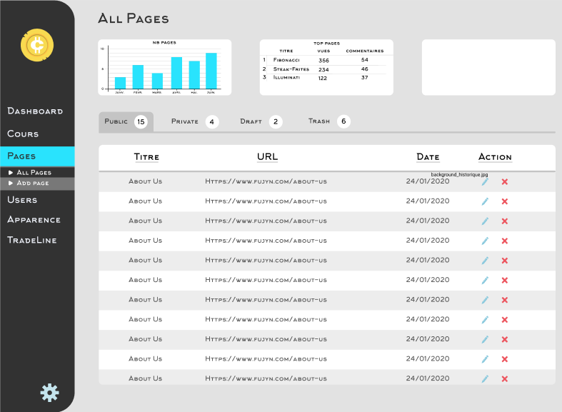Select the Public tab
562x412 pixels.
(x=116, y=122)
